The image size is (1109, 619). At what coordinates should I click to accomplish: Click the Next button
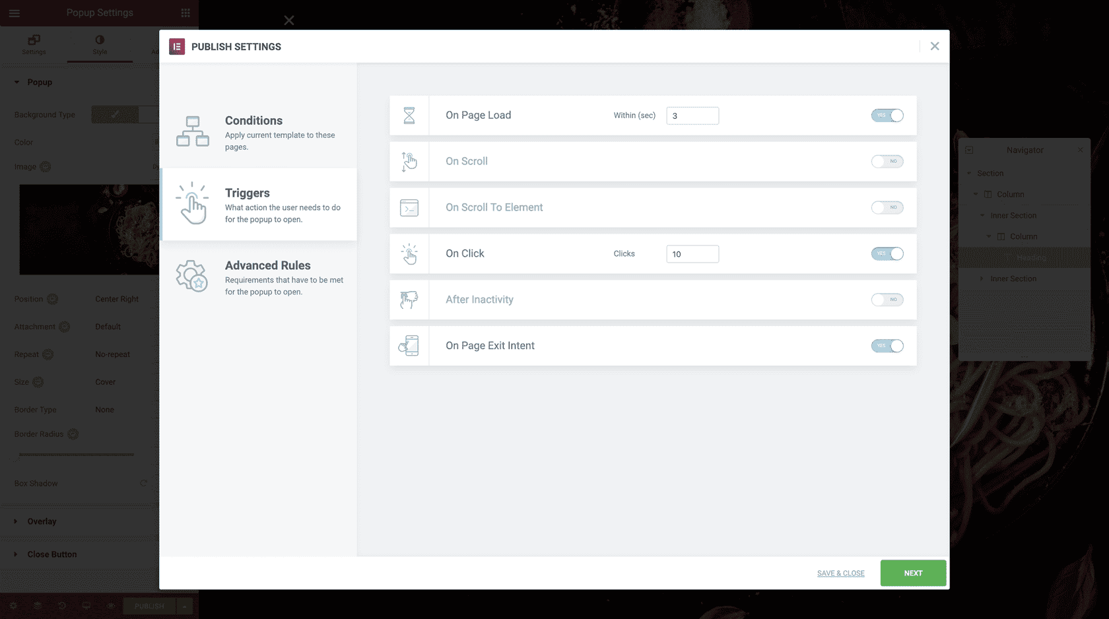point(913,573)
